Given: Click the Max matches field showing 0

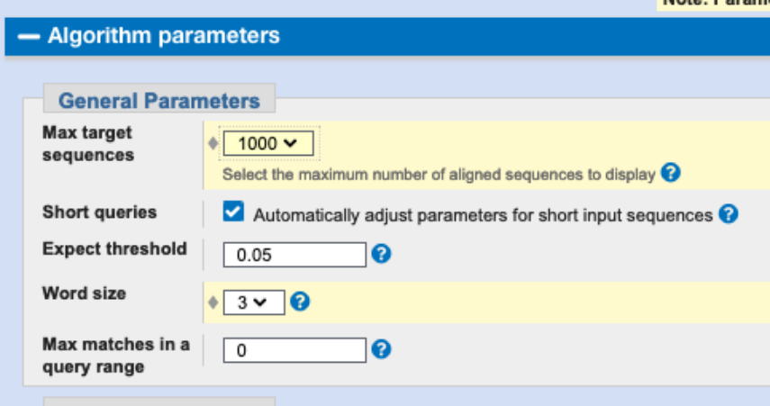Looking at the screenshot, I should click(294, 350).
